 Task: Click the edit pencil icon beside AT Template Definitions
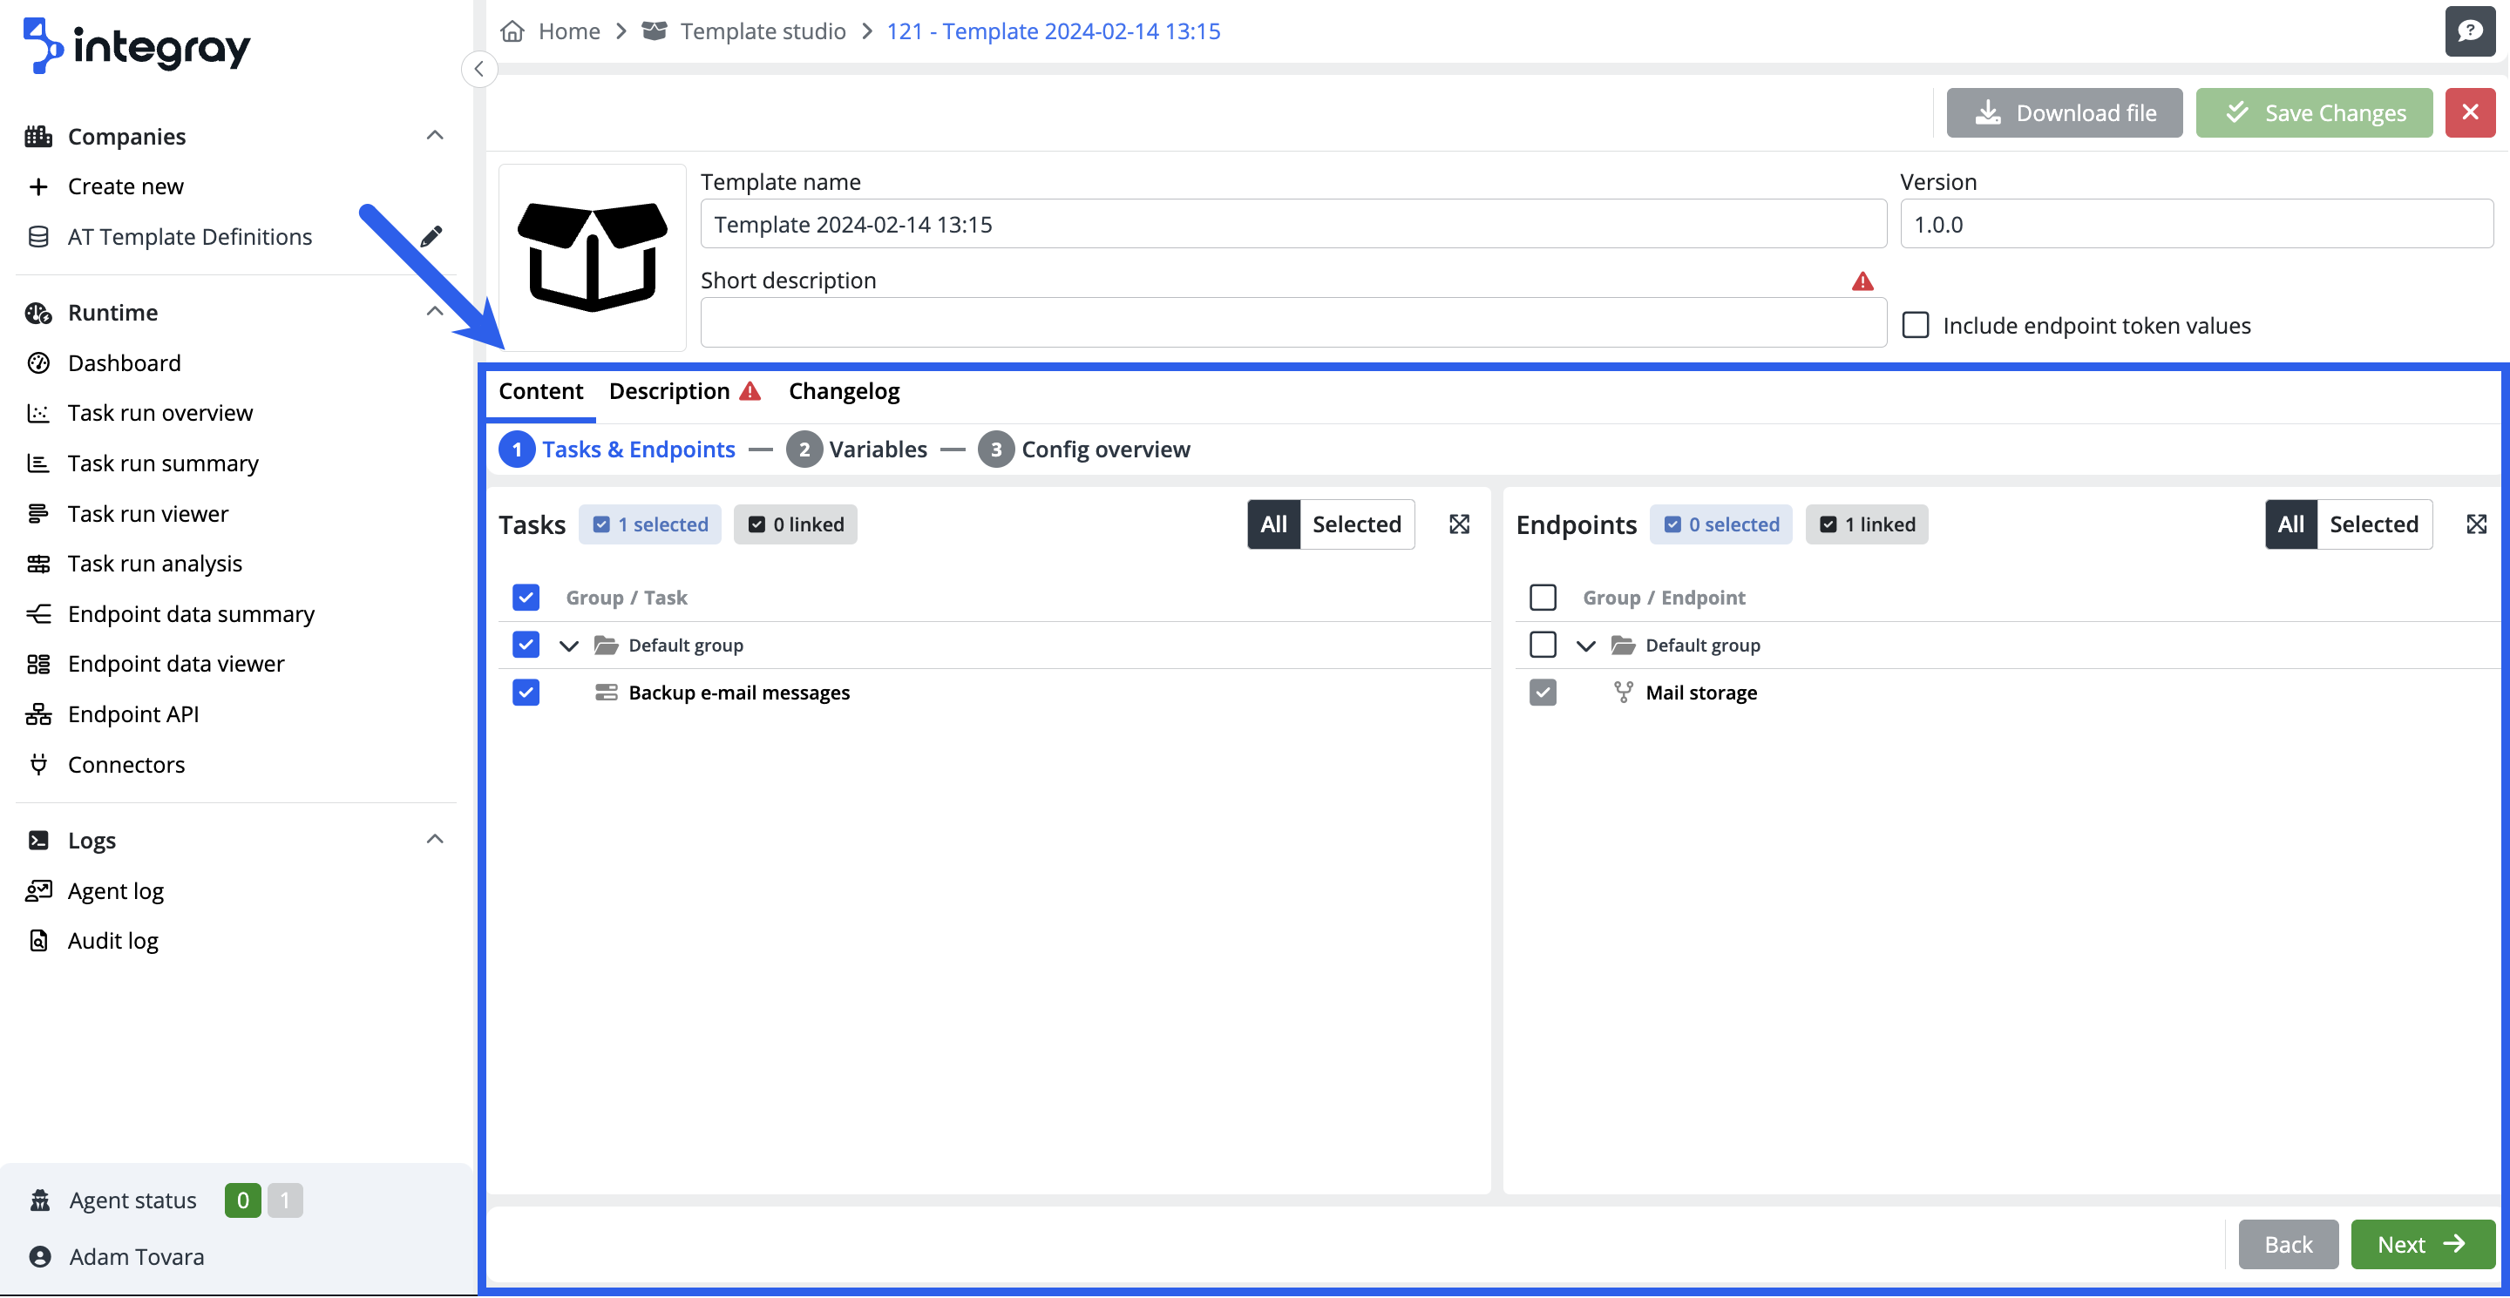431,237
